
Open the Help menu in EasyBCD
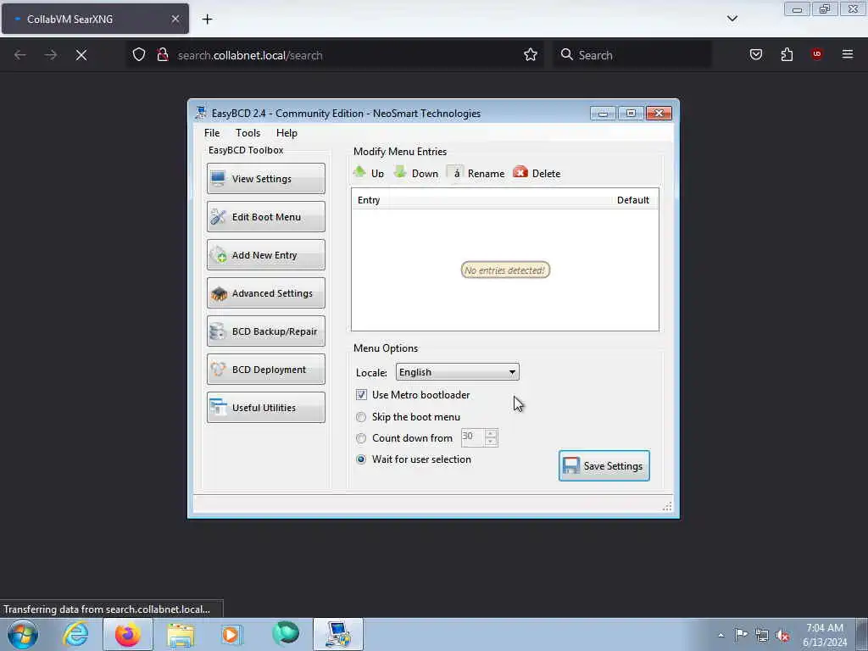click(287, 133)
